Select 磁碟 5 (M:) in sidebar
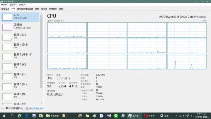211x119 pixels. 20,86
